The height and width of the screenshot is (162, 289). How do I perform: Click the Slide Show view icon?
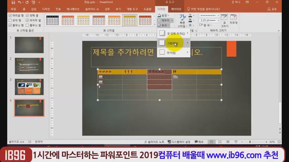coord(236,142)
